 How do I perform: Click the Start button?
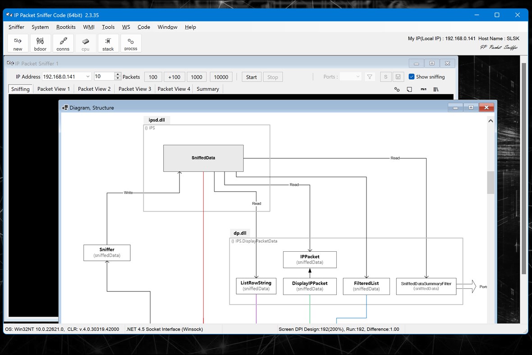252,77
